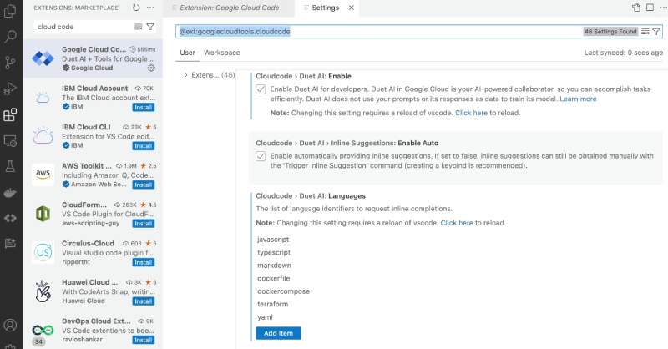The height and width of the screenshot is (349, 668).
Task: Switch to Extension: Google Cloud Code tab
Action: (x=228, y=8)
